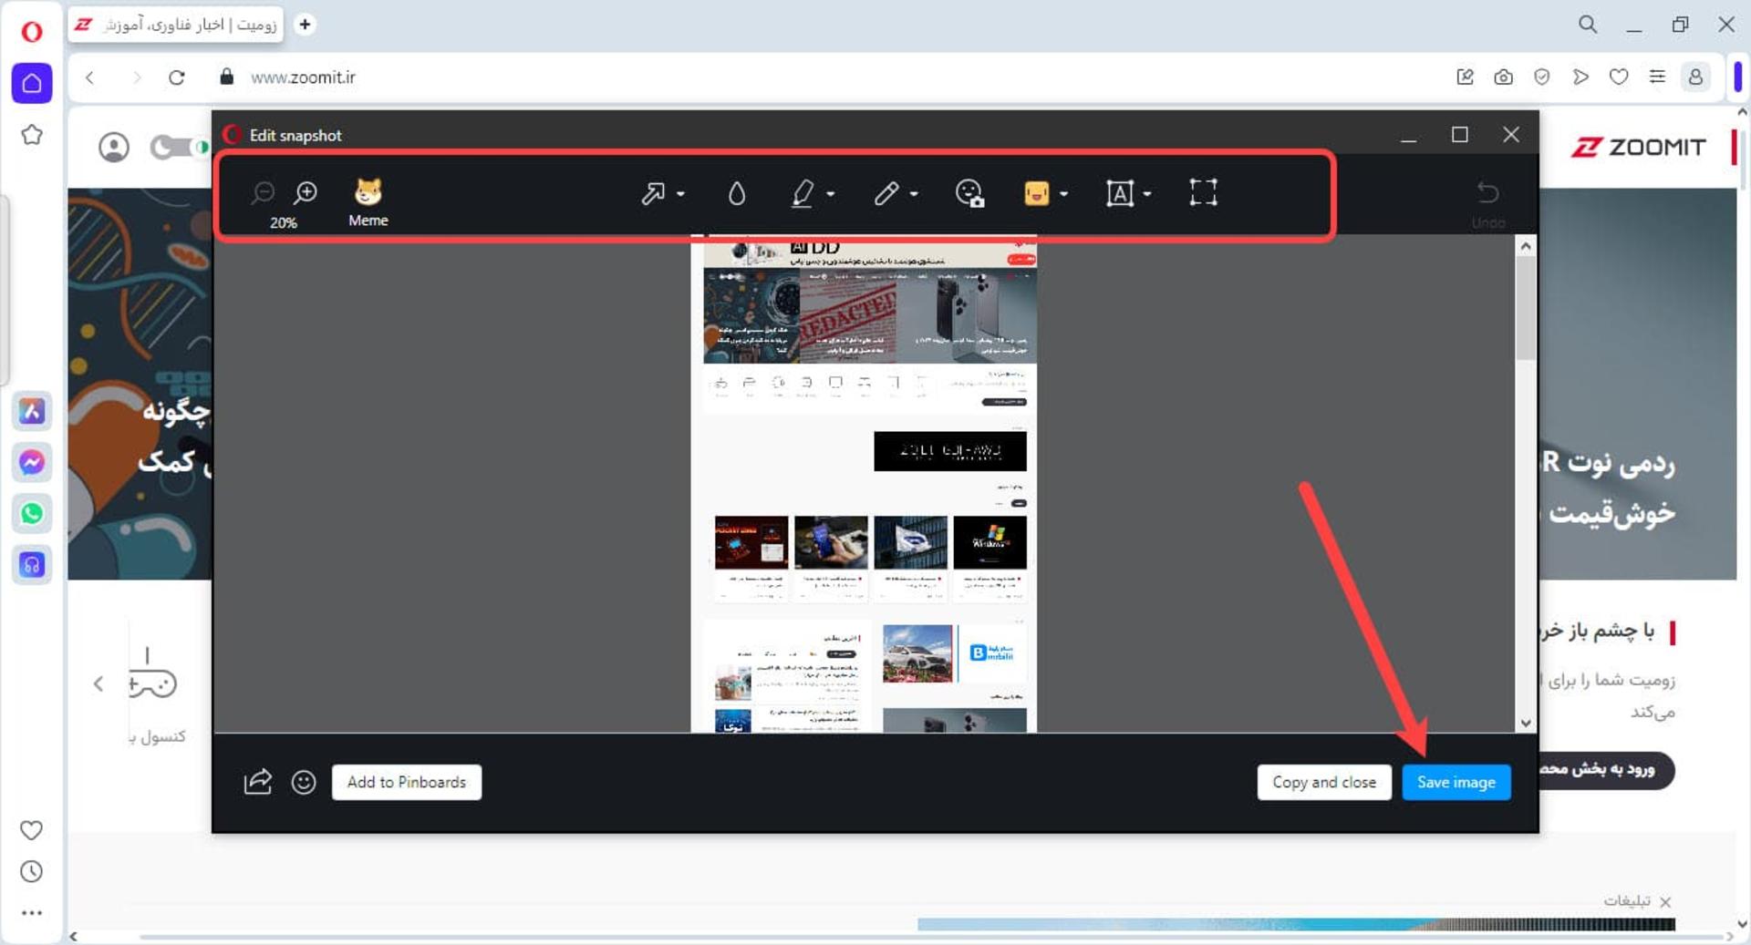Expand the sticker emoji dropdown
This screenshot has height=945, width=1751.
pyautogui.click(x=1064, y=194)
